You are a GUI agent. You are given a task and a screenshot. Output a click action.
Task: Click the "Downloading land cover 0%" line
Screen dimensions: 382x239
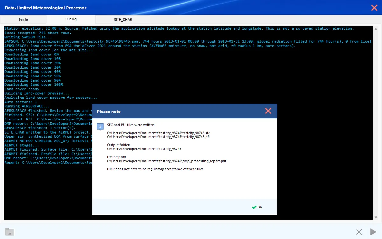(x=31, y=54)
